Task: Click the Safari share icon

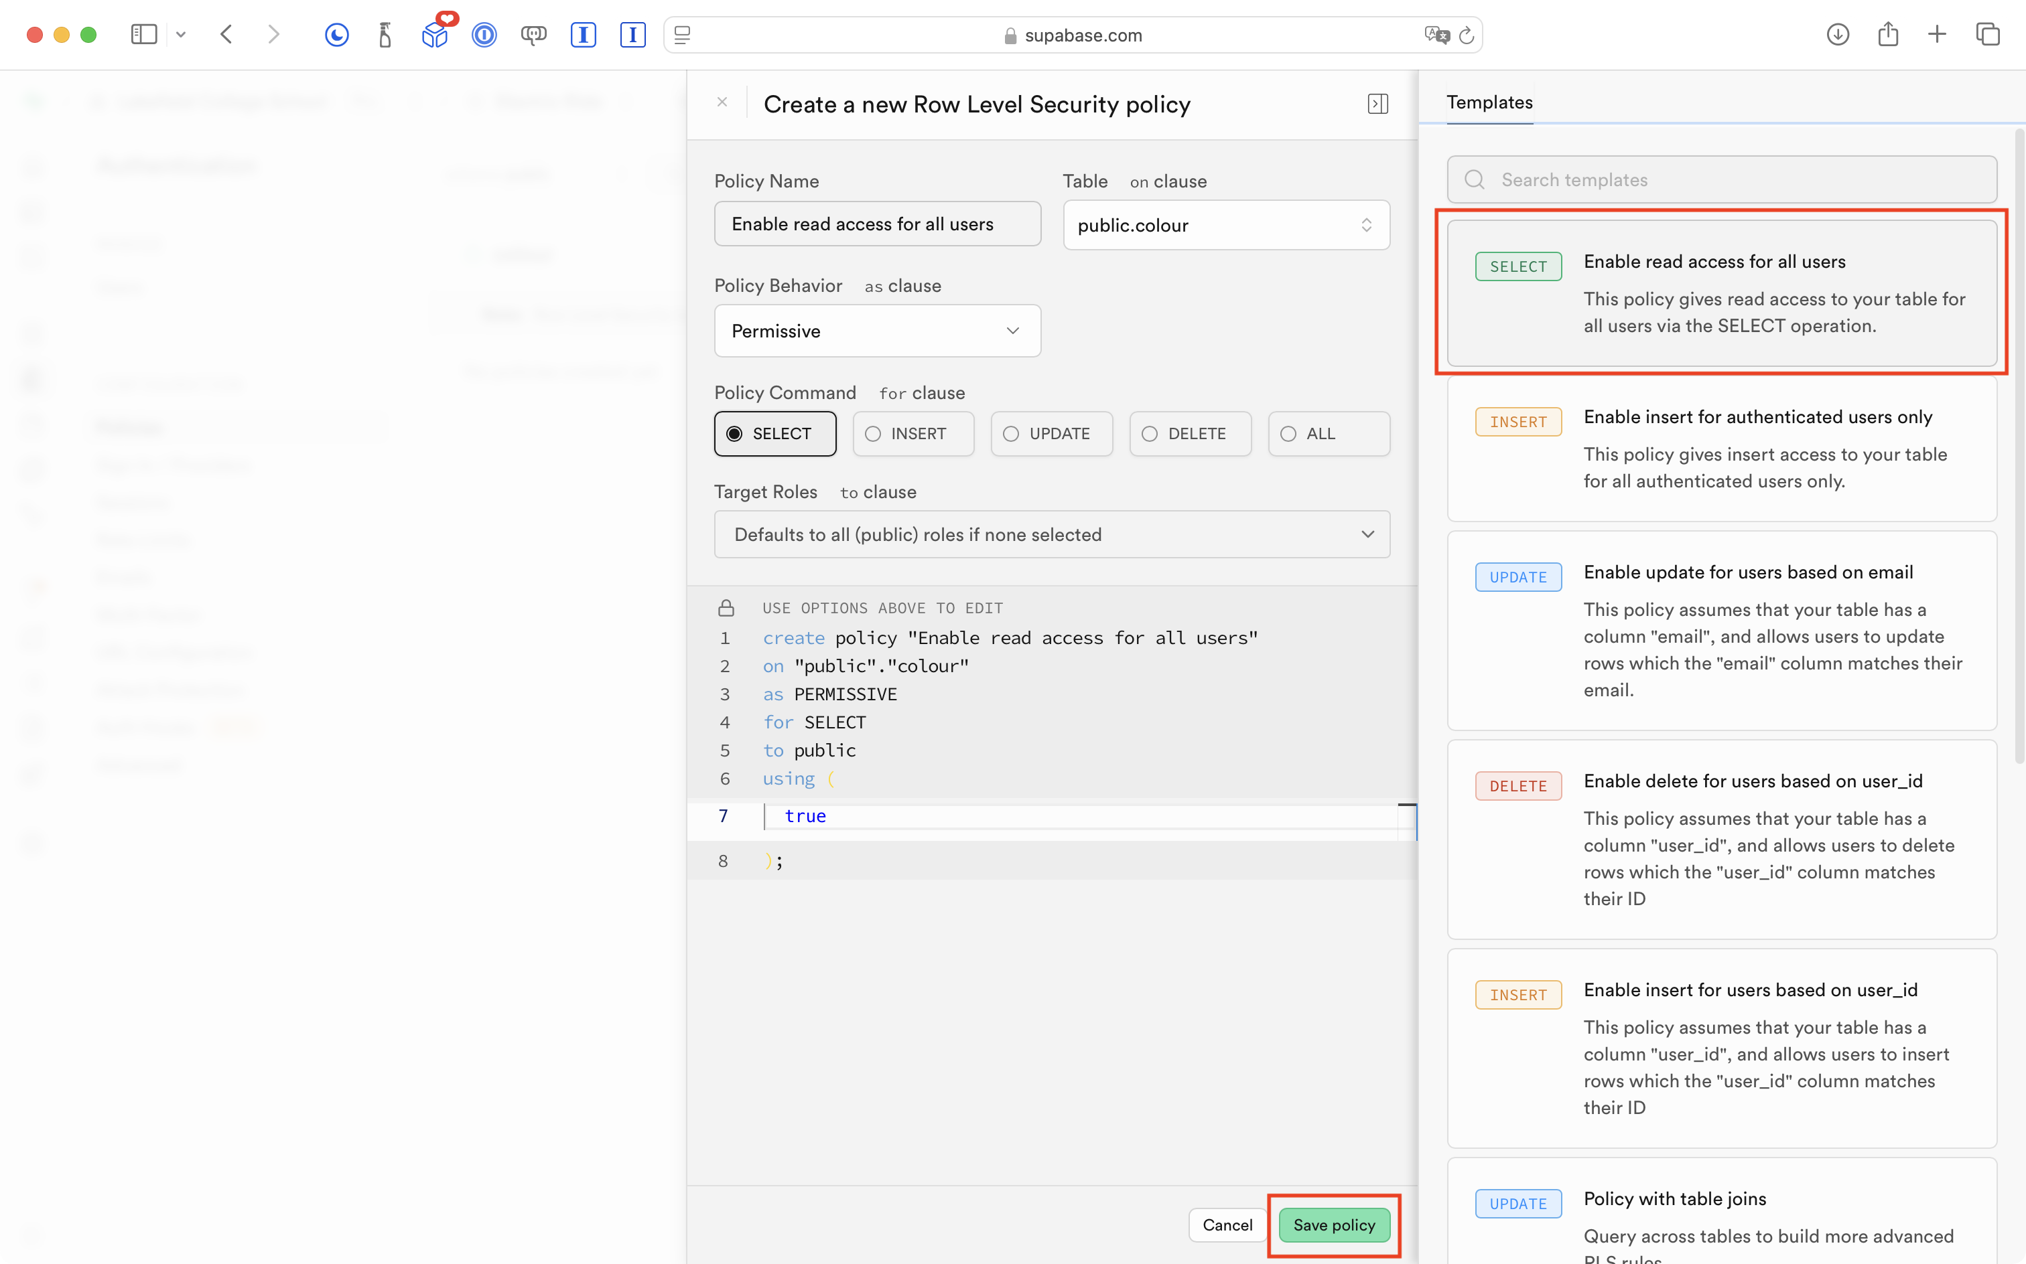Action: [1887, 34]
